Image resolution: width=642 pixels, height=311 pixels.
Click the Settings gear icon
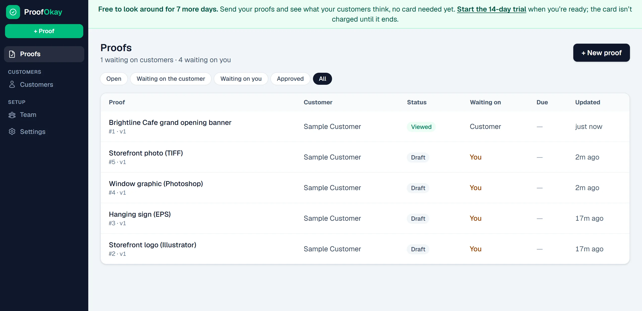(12, 132)
